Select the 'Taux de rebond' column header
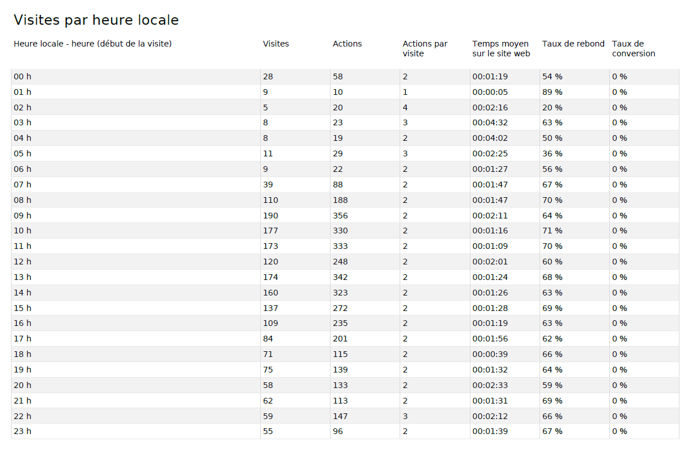691x453 pixels. tap(574, 44)
